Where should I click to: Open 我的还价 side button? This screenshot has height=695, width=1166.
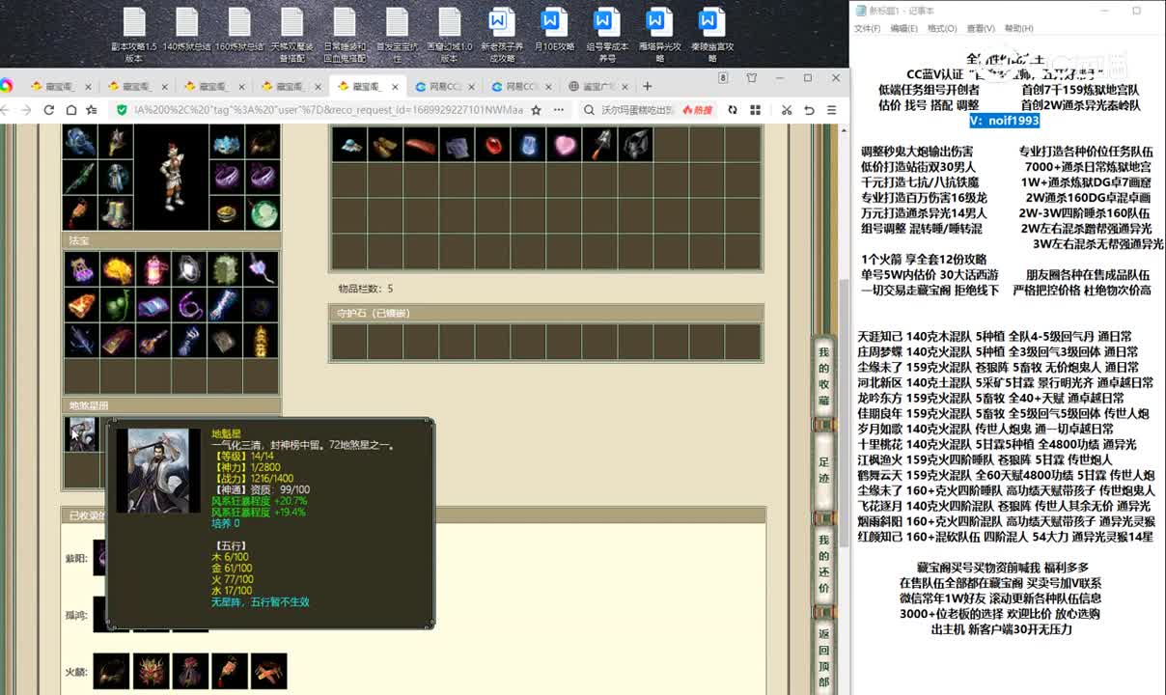tap(823, 564)
